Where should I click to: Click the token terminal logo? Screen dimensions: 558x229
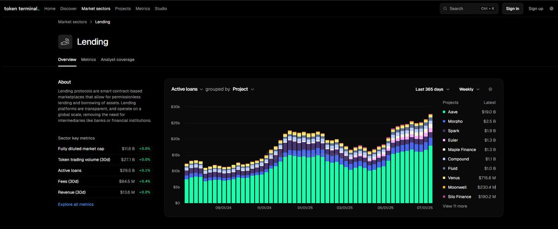point(22,8)
